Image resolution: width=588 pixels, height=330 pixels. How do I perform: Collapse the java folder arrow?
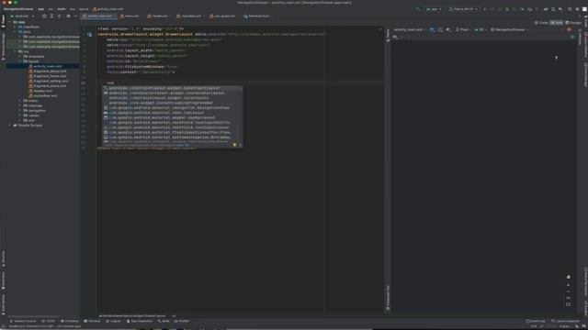coord(15,32)
